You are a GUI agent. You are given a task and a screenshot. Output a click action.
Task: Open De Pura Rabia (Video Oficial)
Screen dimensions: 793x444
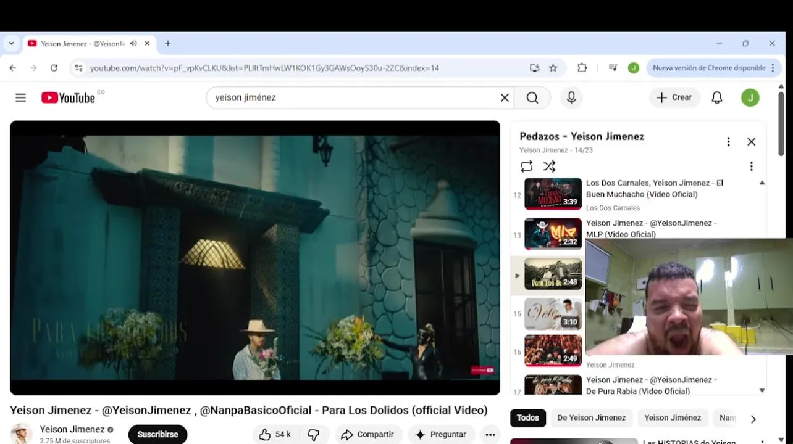tap(651, 385)
